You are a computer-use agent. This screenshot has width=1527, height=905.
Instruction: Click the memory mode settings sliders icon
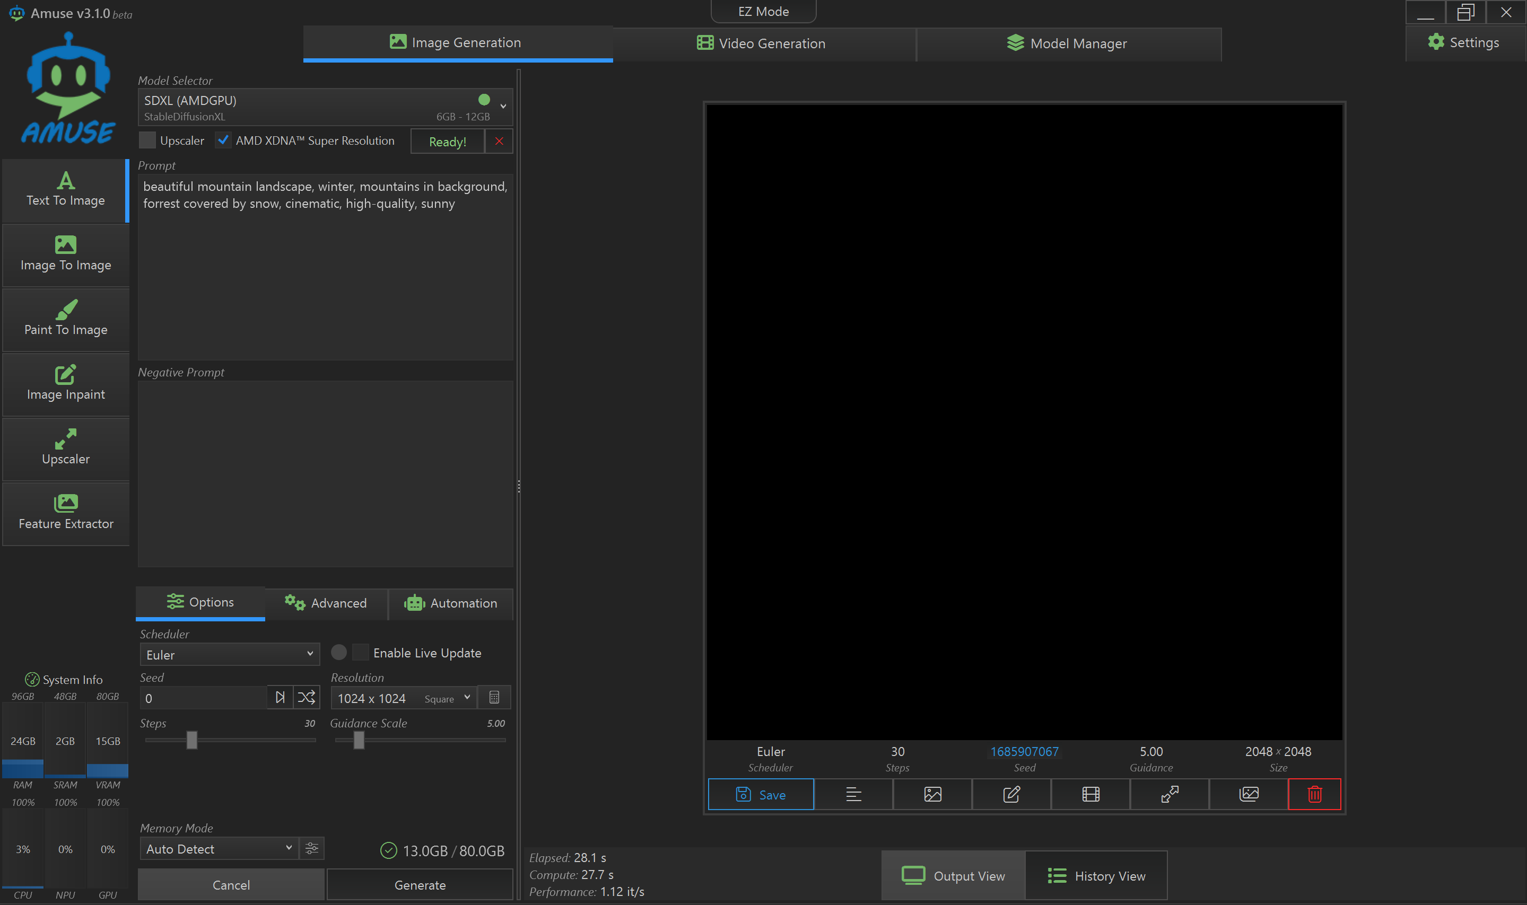point(312,848)
